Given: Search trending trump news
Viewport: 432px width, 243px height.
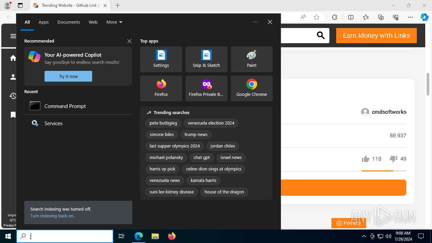Looking at the screenshot, I should (196, 134).
